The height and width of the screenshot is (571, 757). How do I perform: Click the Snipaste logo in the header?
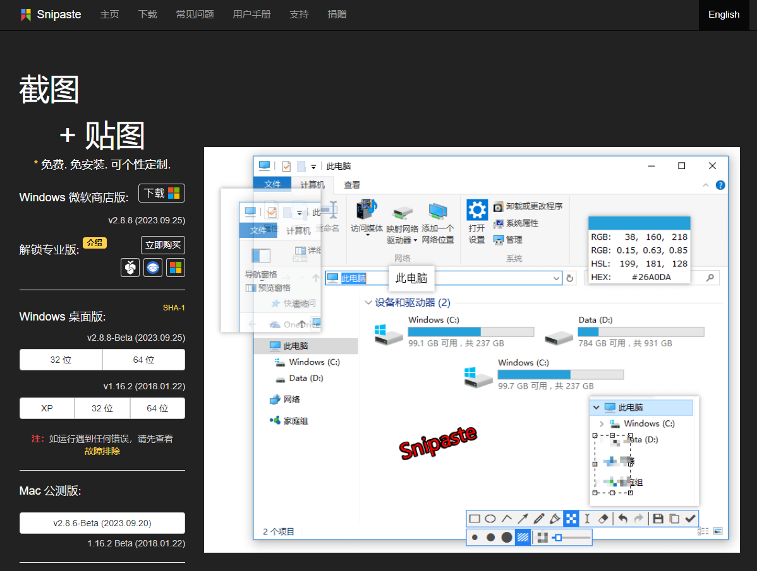(51, 15)
